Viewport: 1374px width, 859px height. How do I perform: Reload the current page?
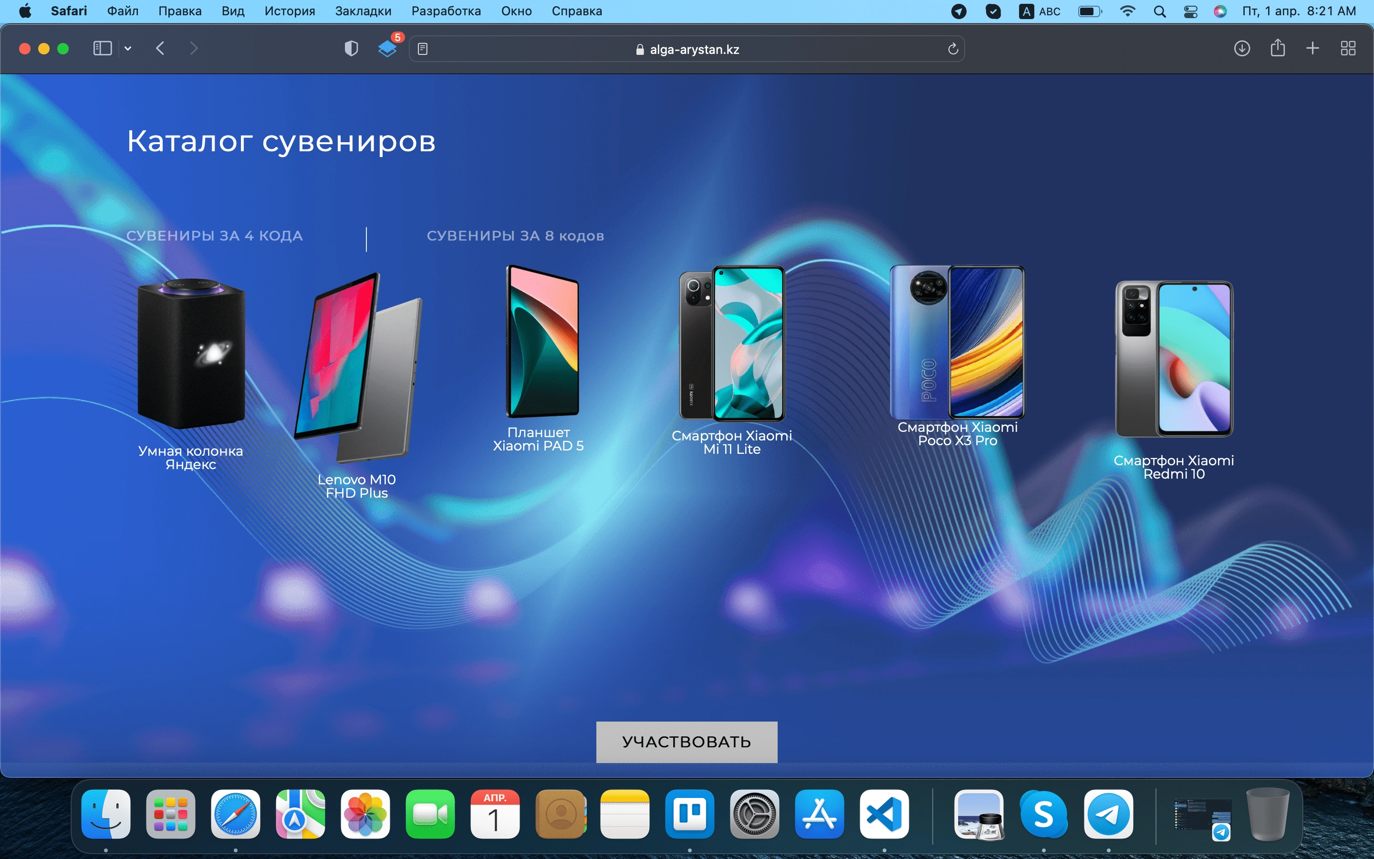953,50
